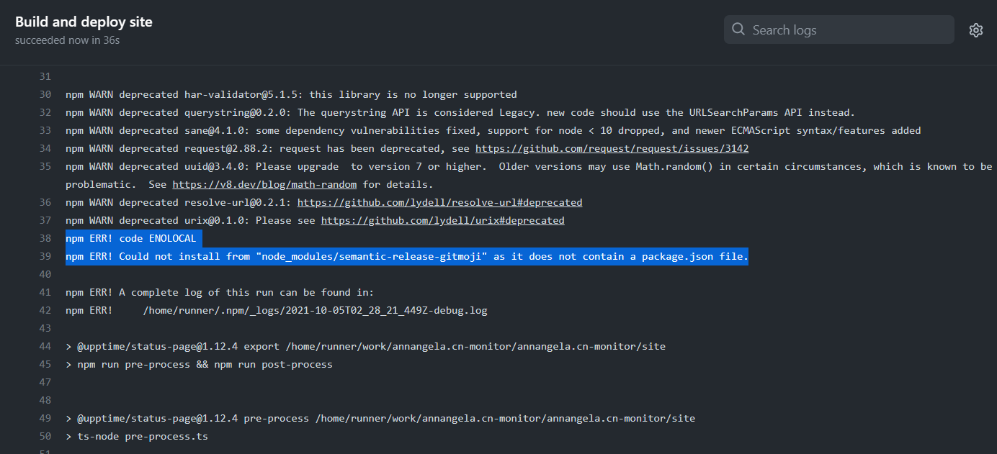
Task: Select line number 39 of the log
Action: tap(45, 256)
